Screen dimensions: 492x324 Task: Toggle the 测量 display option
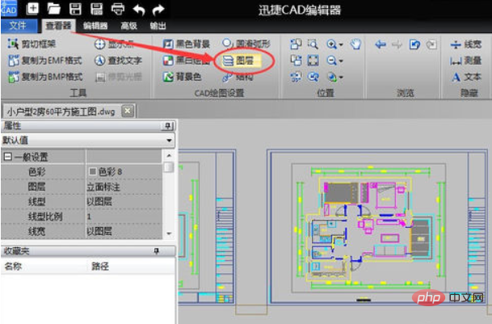tap(465, 61)
